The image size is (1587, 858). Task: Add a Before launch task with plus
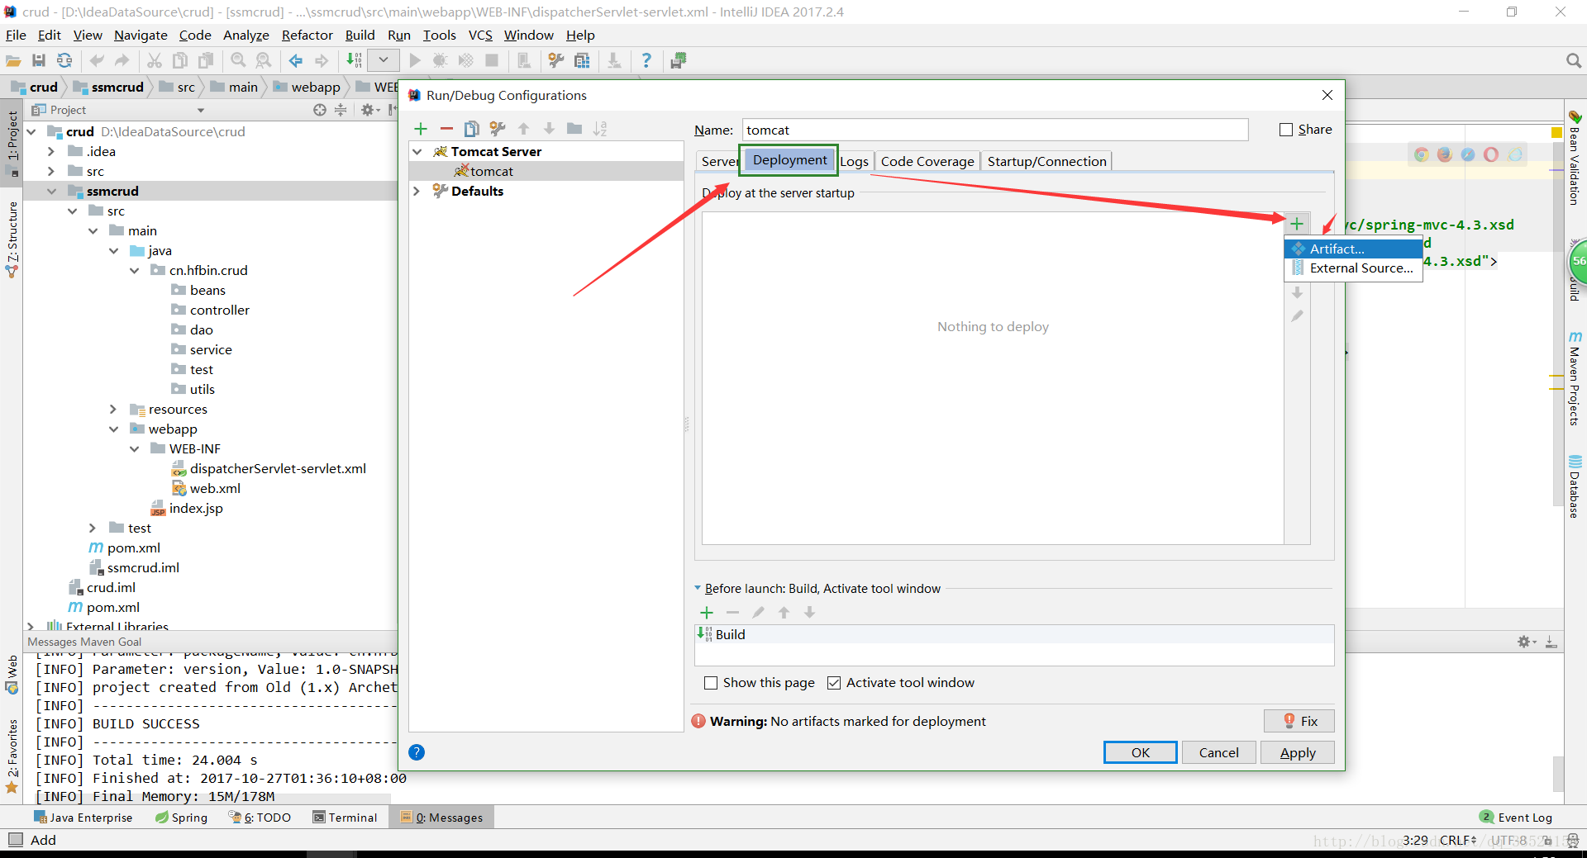707,613
